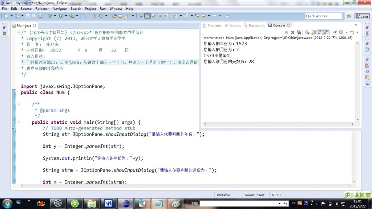This screenshot has height=209, width=372.
Task: Start Debug using the bug icon
Action: [x=50, y=16]
